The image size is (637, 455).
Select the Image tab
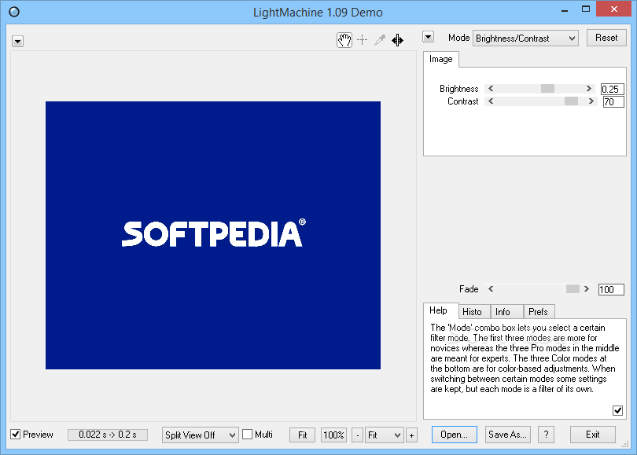[440, 59]
